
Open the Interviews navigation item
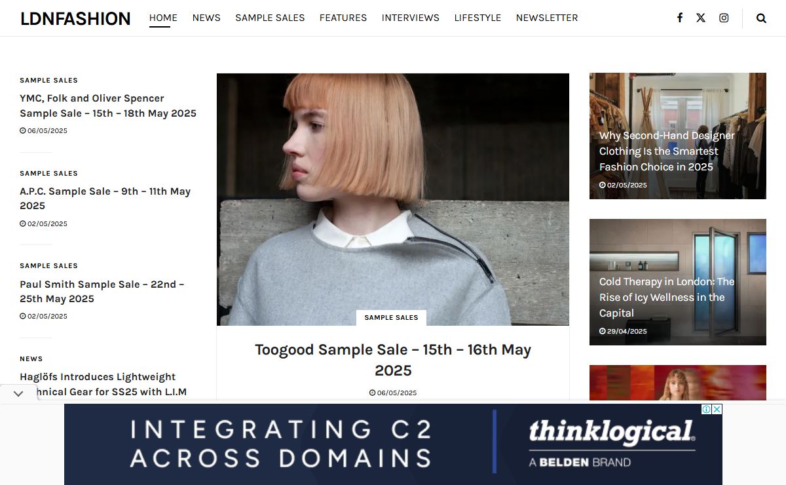[411, 18]
